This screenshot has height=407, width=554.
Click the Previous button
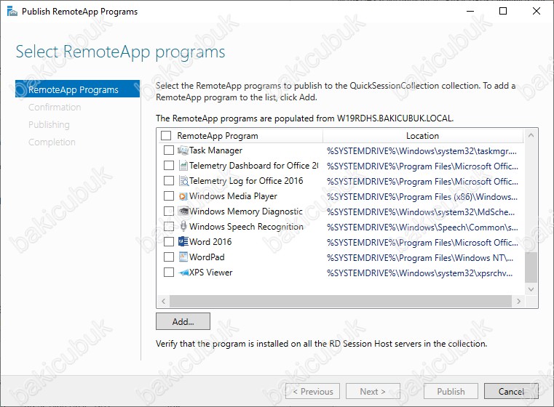pos(313,391)
